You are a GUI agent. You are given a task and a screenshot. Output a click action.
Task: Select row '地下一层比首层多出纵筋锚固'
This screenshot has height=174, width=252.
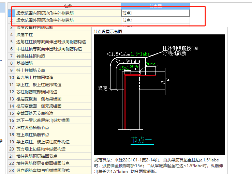click(x=53, y=121)
